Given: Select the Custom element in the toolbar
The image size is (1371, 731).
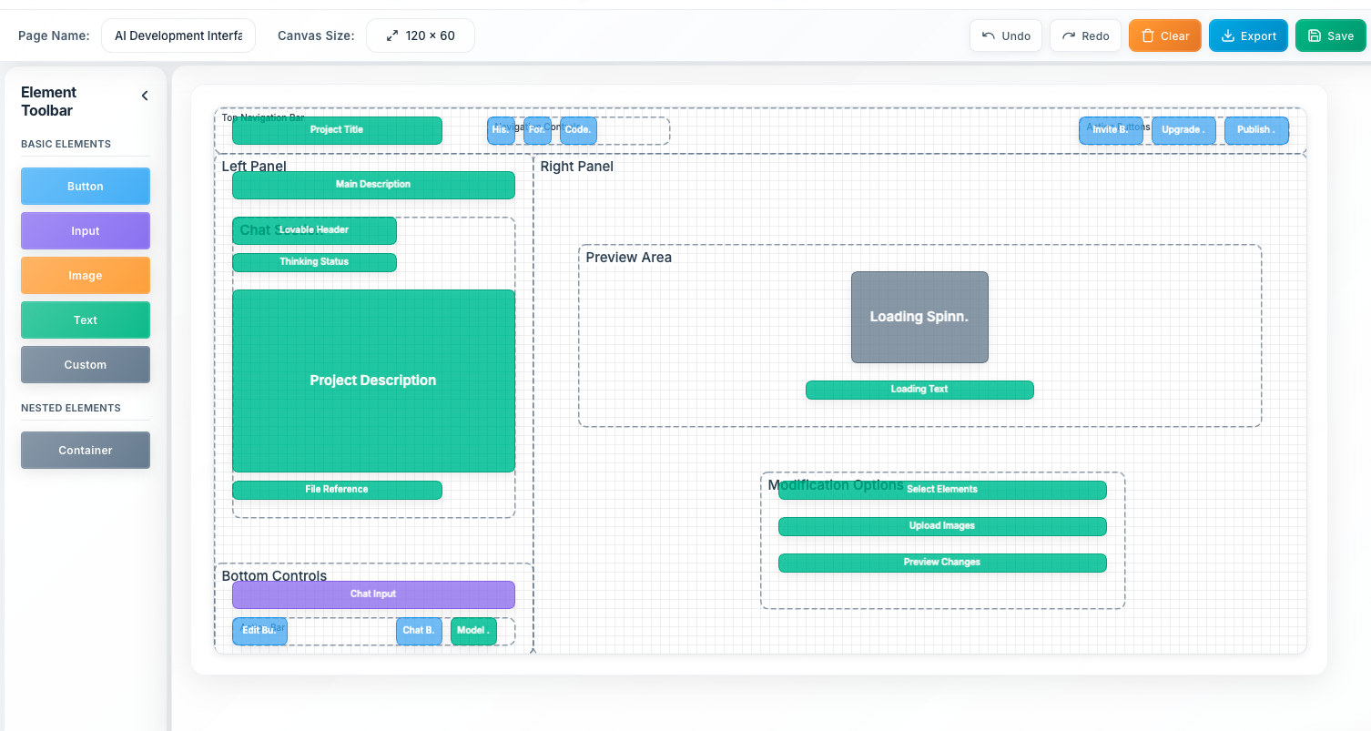Looking at the screenshot, I should [x=86, y=364].
